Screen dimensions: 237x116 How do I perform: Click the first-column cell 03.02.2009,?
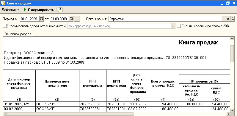click(19, 109)
